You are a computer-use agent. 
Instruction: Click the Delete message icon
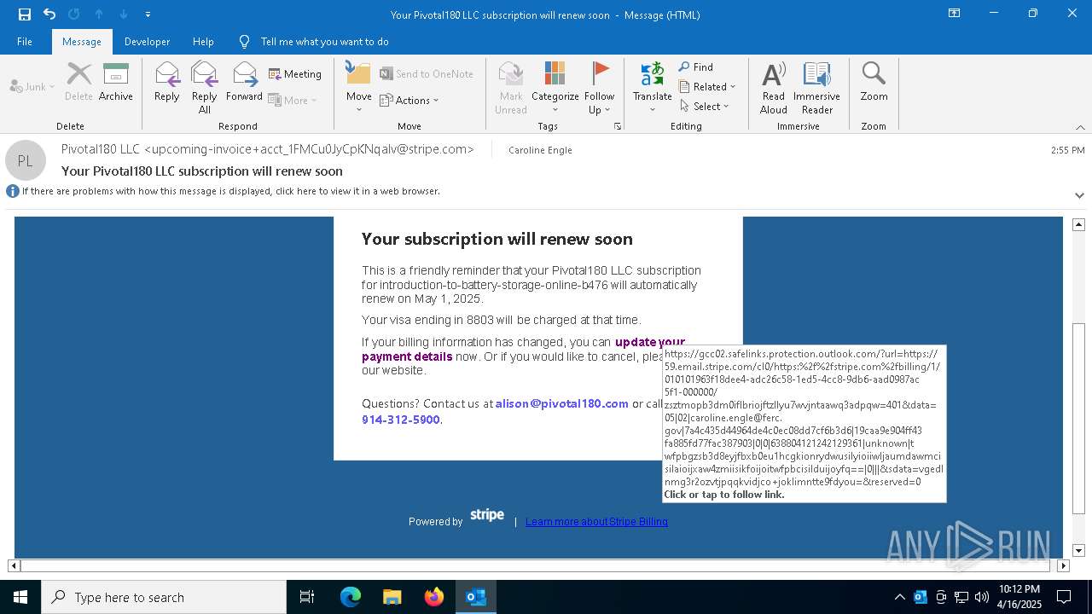78,82
